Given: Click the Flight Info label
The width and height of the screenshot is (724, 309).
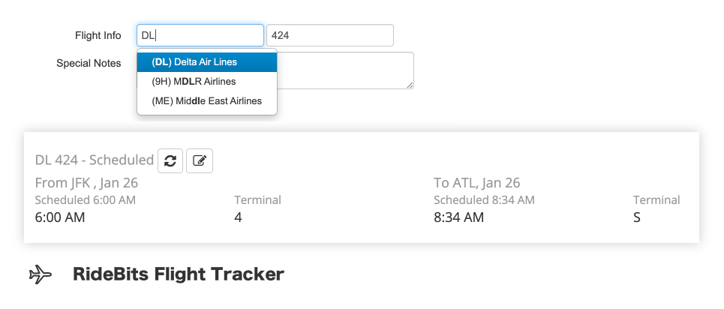Looking at the screenshot, I should pyautogui.click(x=98, y=35).
